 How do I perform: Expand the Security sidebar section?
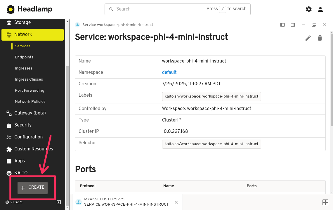(x=23, y=125)
